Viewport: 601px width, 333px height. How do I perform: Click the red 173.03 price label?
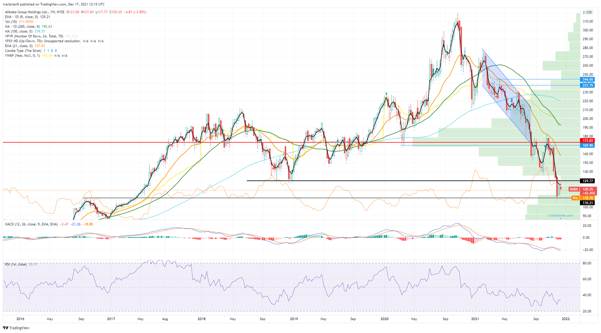coord(588,140)
